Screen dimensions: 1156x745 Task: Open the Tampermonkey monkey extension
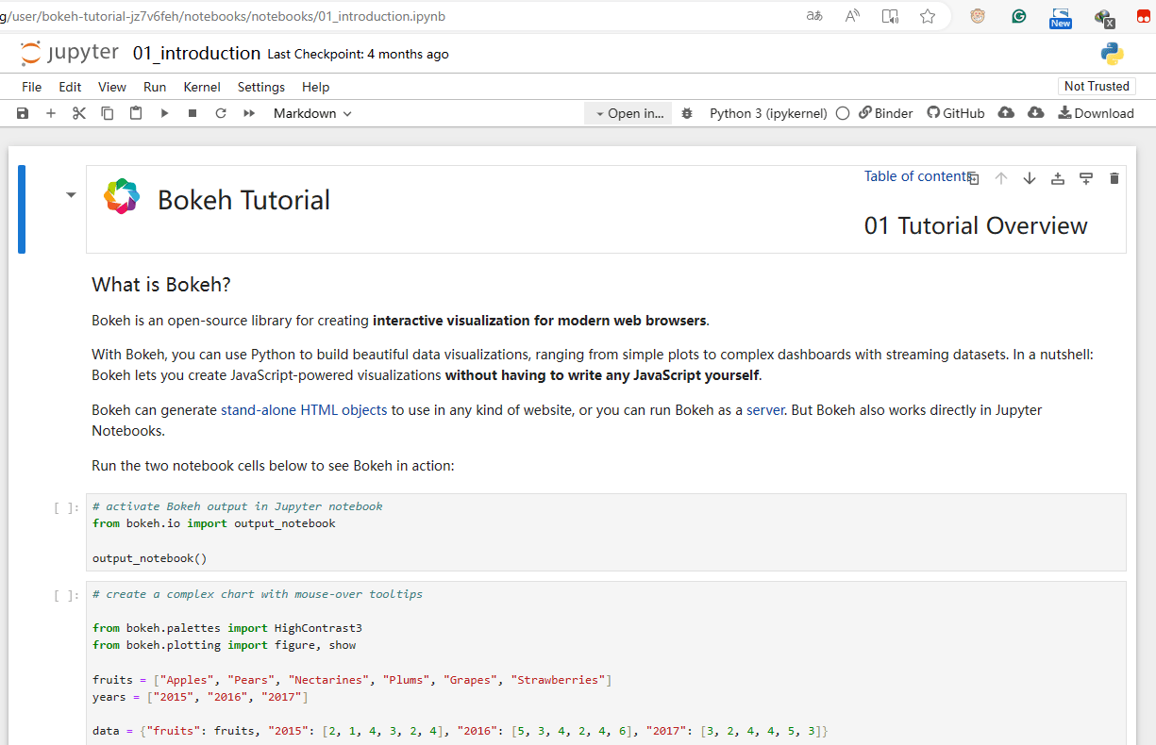coord(978,16)
